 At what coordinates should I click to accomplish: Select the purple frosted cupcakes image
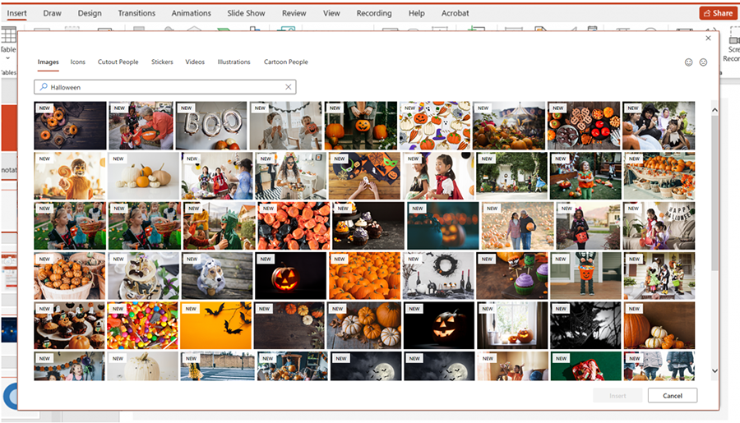pyautogui.click(x=511, y=276)
